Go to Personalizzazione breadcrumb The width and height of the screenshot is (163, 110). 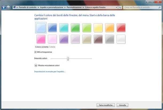(74, 7)
